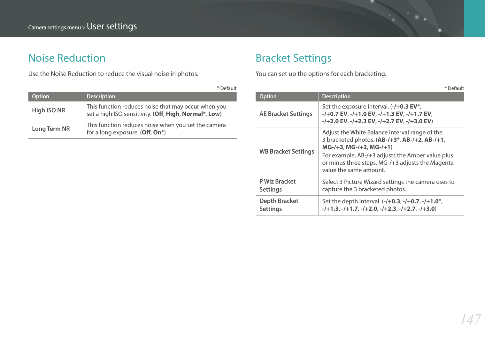Select the 'Noise Reduction' heading
This screenshot has height=340, width=485.
[x=67, y=58]
